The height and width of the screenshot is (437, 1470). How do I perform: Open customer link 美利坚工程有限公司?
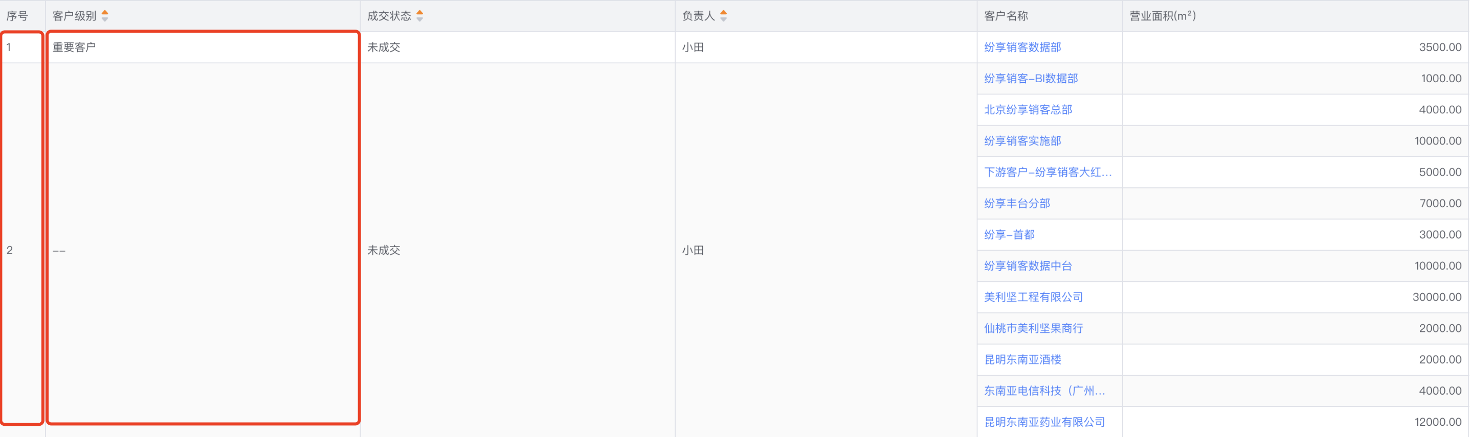click(x=1034, y=298)
